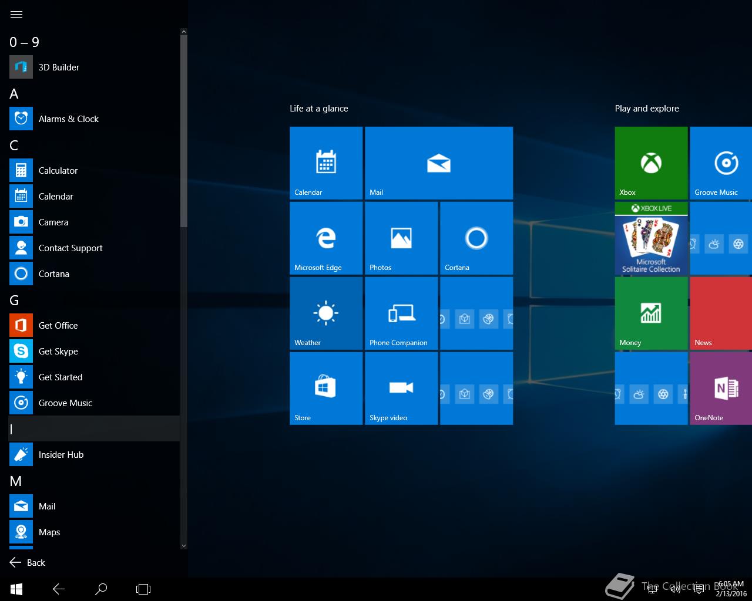Click the apps list scrollbar thumb

coord(184,131)
